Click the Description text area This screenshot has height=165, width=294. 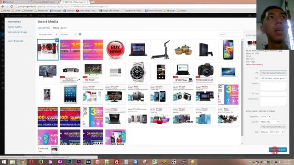coord(273,101)
